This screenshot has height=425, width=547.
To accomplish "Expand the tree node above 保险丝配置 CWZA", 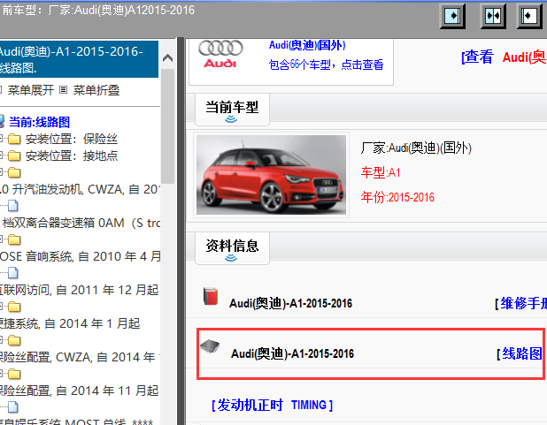I will pyautogui.click(x=2, y=340).
